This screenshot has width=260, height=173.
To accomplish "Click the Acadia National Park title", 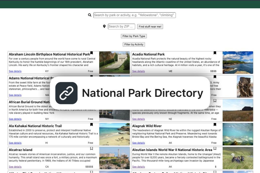I will 148,54.
